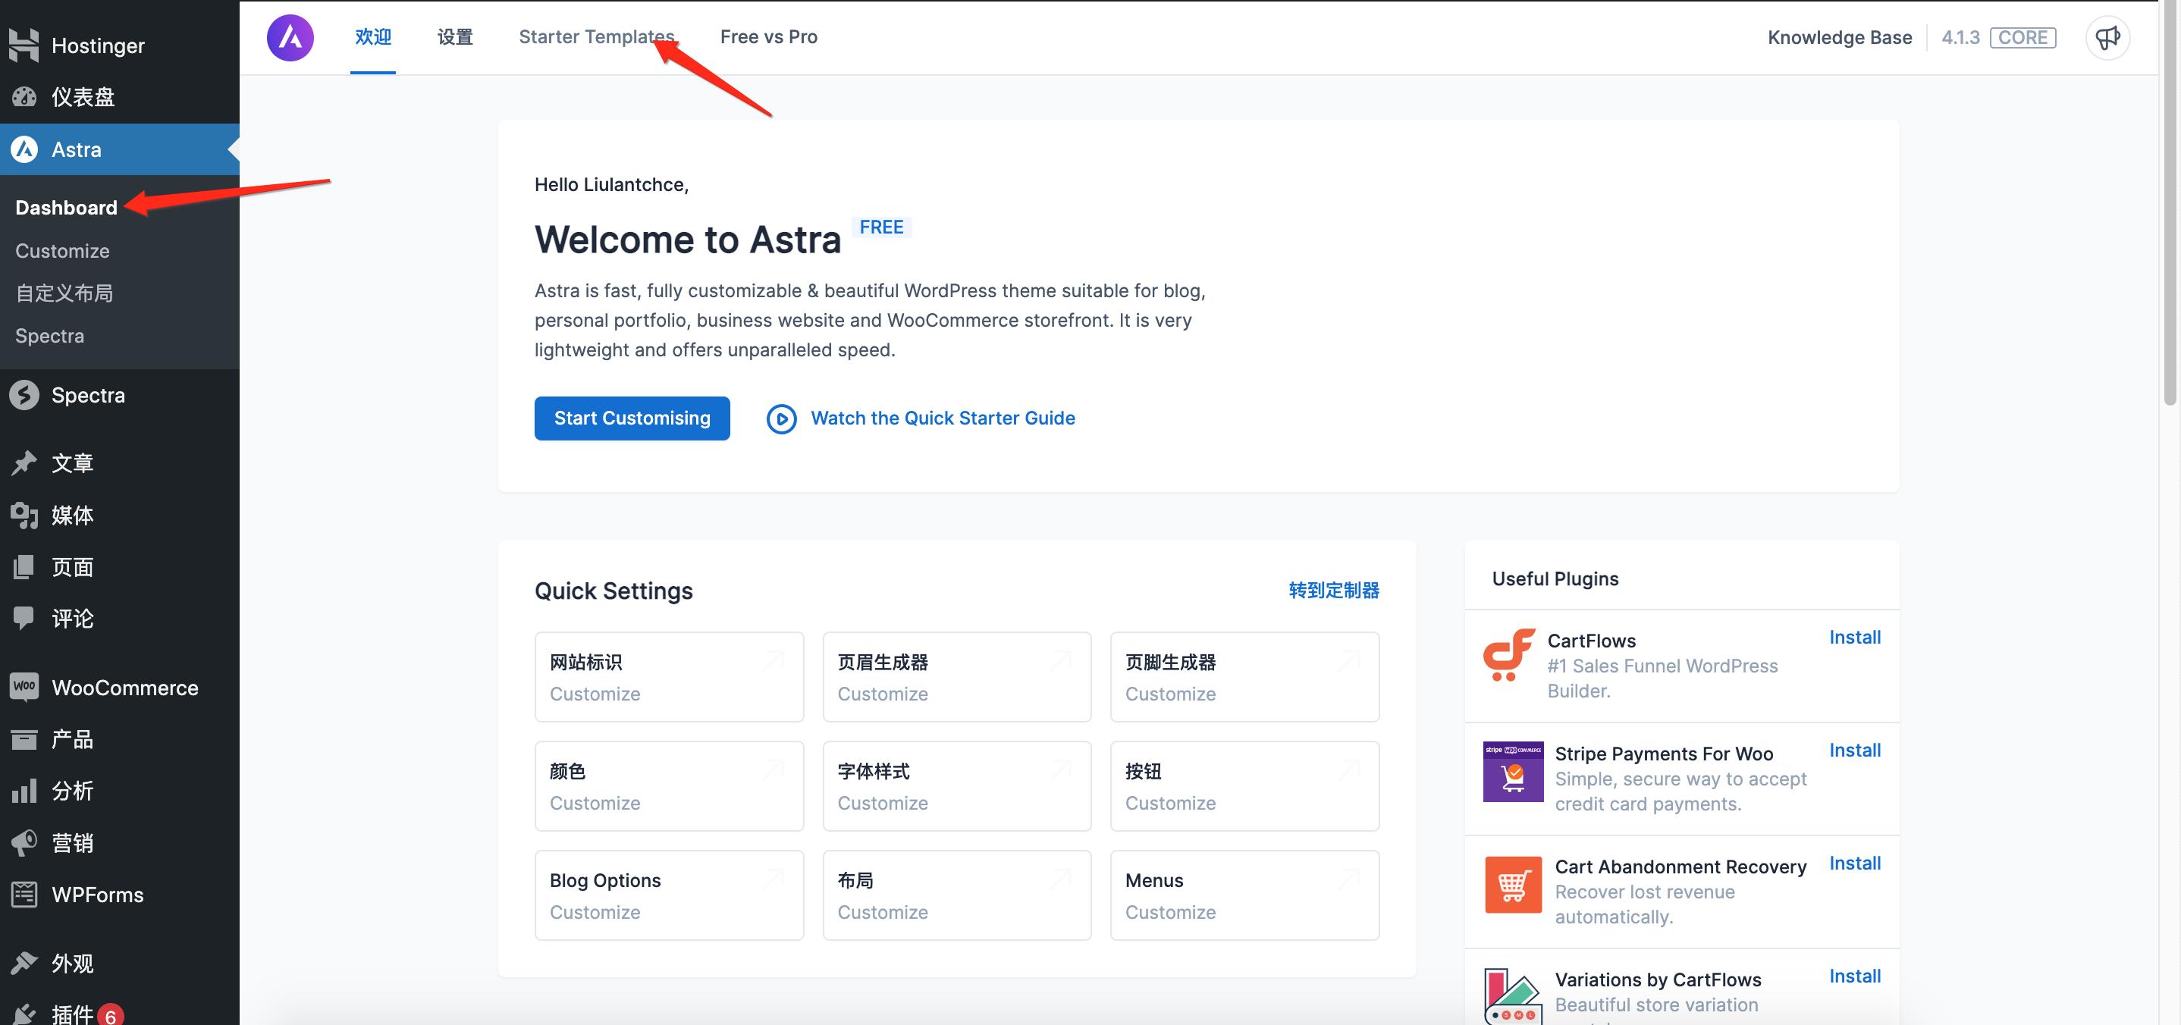Viewport: 2181px width, 1025px height.
Task: Open the megaphone What's New icon
Action: (x=2107, y=37)
